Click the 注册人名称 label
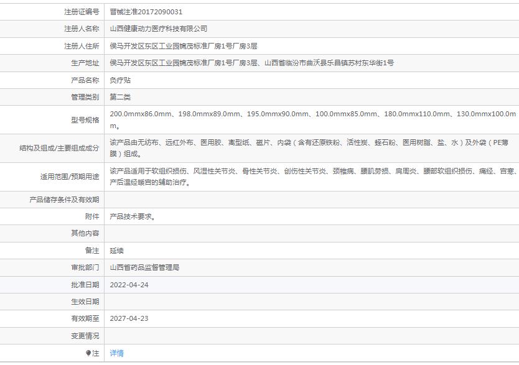This screenshot has height=365, width=519. tap(82, 29)
